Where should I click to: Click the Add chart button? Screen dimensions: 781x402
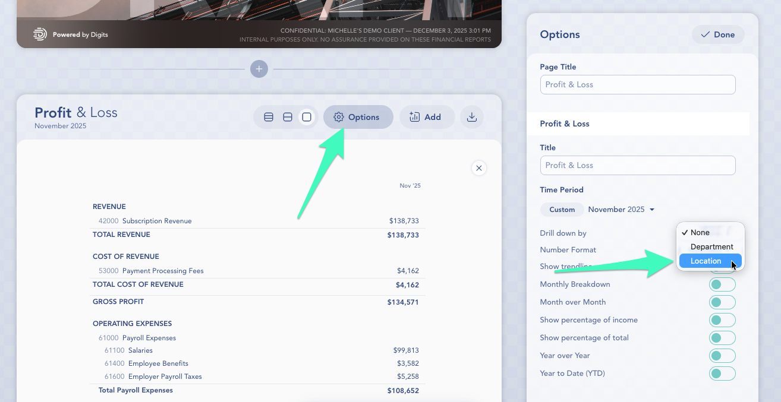[x=427, y=117]
